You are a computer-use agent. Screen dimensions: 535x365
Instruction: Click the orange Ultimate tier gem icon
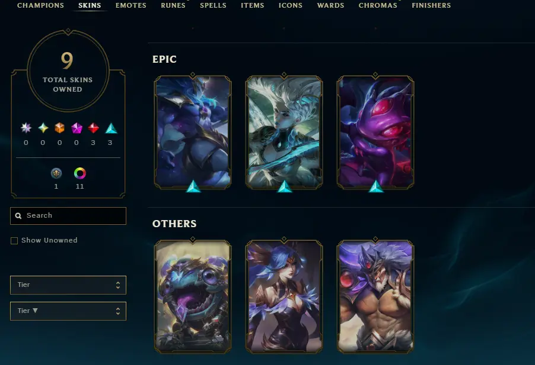(x=60, y=128)
